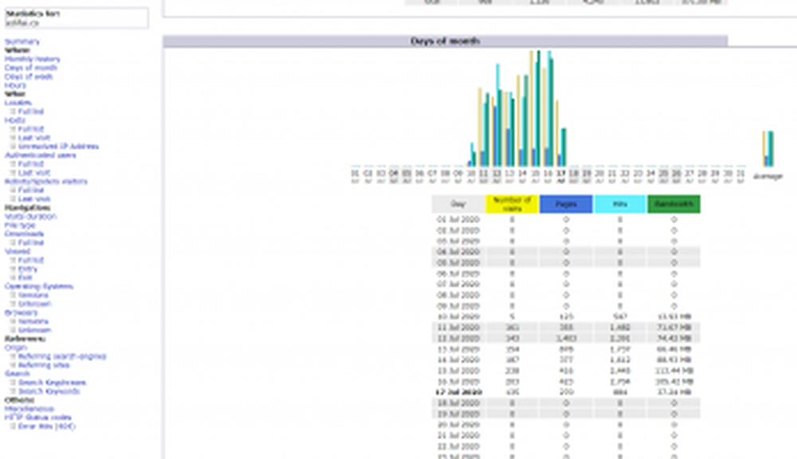Screen dimensions: 797x459
Task: Open Exit pages report
Action: (x=26, y=277)
